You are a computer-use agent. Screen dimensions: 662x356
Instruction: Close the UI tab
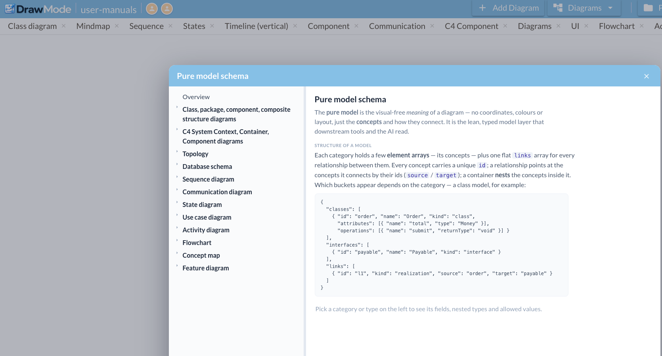coord(586,26)
